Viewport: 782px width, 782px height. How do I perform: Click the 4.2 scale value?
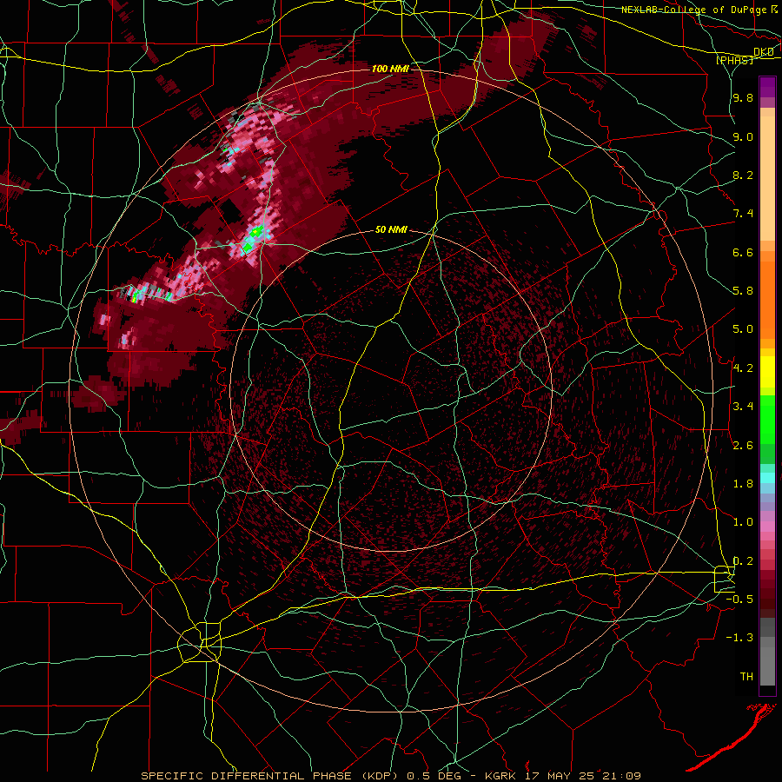tap(743, 368)
